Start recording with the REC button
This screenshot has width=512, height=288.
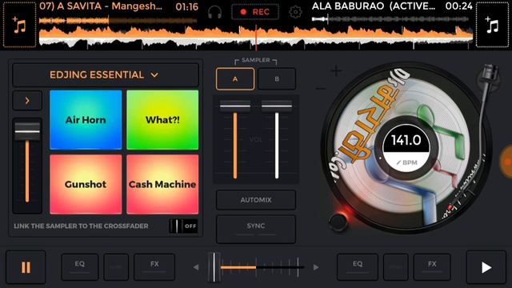(255, 12)
